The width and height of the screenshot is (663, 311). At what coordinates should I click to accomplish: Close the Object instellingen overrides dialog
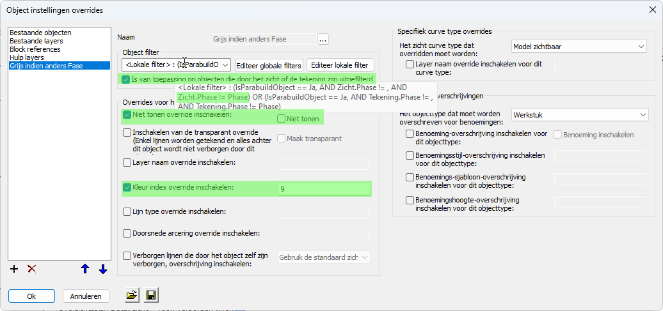pos(651,10)
